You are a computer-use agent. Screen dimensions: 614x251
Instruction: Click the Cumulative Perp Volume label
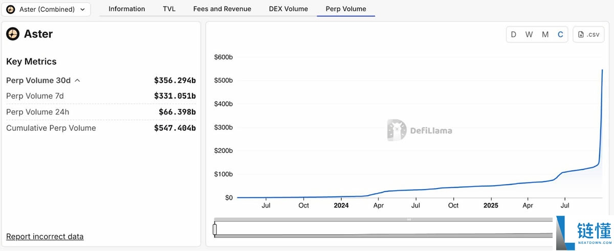[51, 128]
